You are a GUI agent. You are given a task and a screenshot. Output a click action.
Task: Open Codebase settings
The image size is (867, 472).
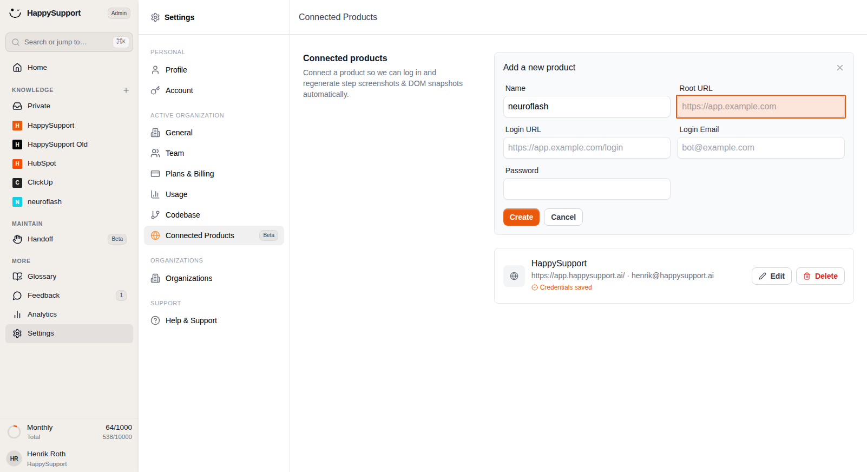coord(214,215)
